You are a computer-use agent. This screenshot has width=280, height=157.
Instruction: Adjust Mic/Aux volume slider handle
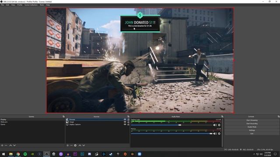[x=211, y=133]
